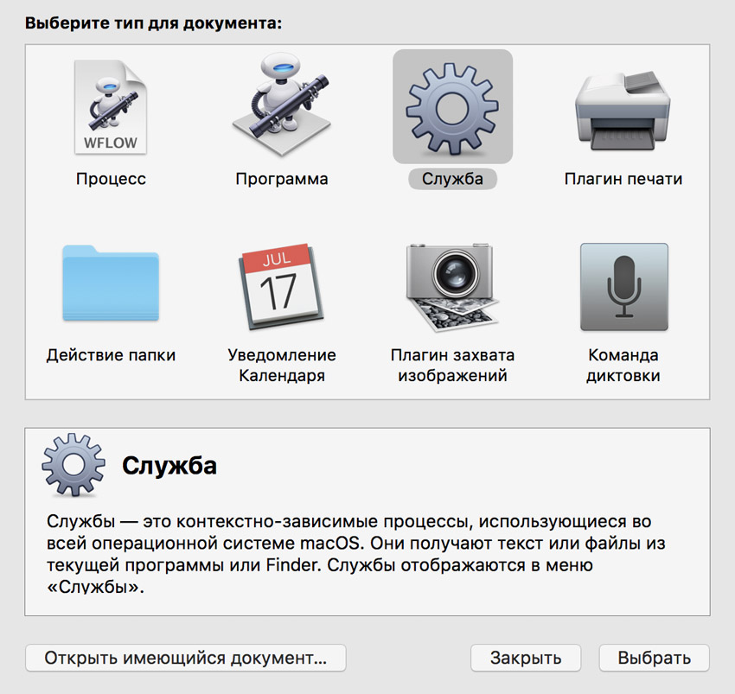Select the Процесс workflow document icon

110,106
